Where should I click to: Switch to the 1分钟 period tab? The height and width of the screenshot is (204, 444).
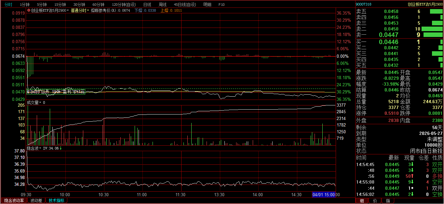[24, 5]
